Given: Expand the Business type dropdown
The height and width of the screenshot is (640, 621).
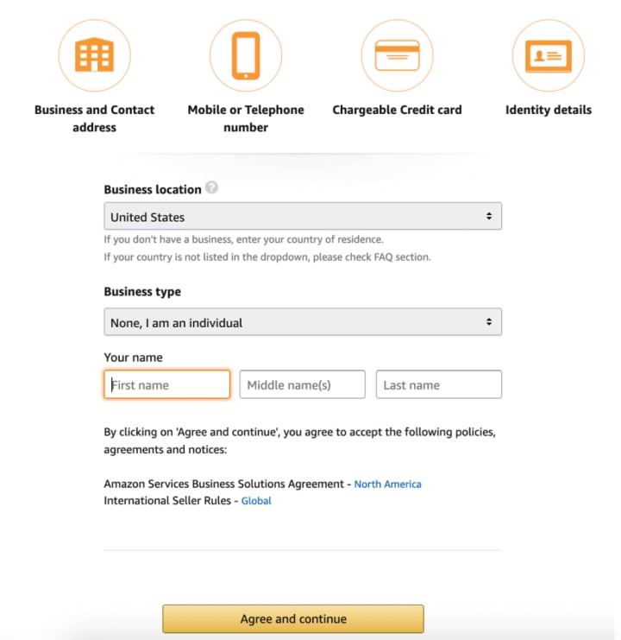Looking at the screenshot, I should click(303, 322).
